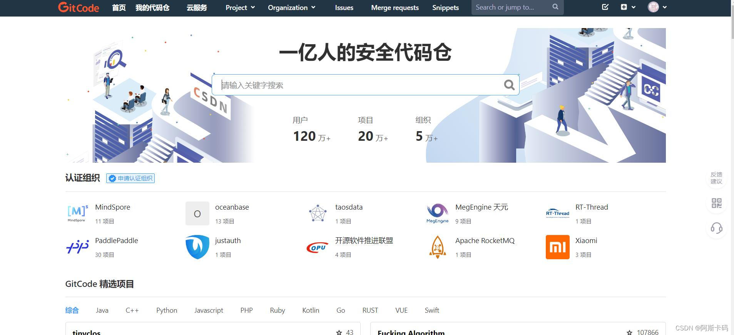Select the Go project tab
This screenshot has height=335, width=734.
coord(341,310)
